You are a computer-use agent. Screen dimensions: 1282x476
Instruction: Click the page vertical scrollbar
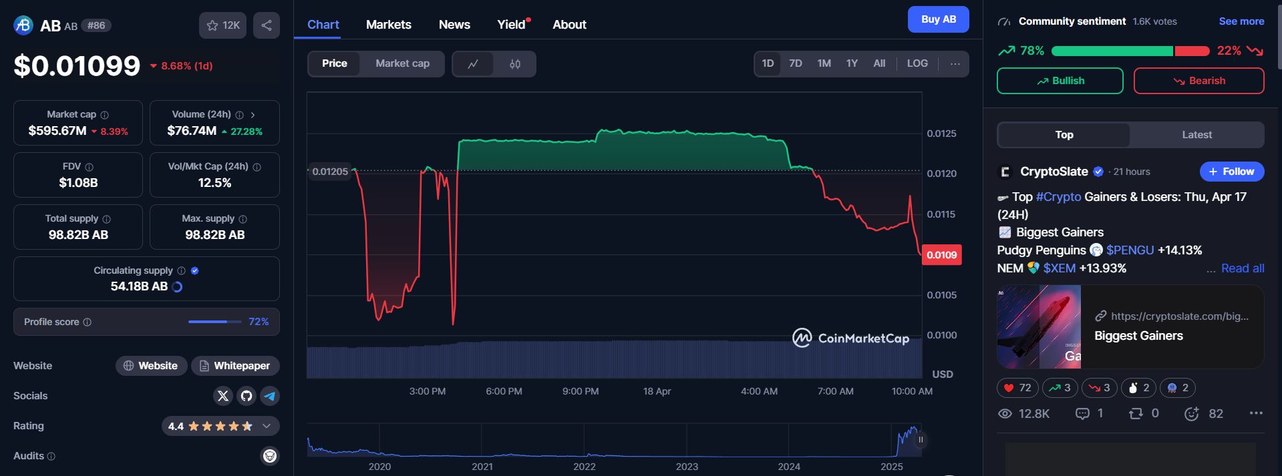1279,37
